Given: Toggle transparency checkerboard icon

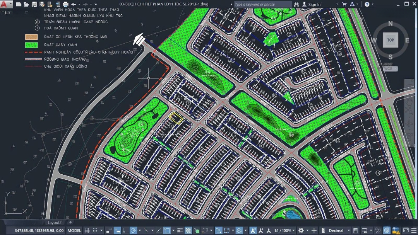Looking at the screenshot, I should coord(188,230).
